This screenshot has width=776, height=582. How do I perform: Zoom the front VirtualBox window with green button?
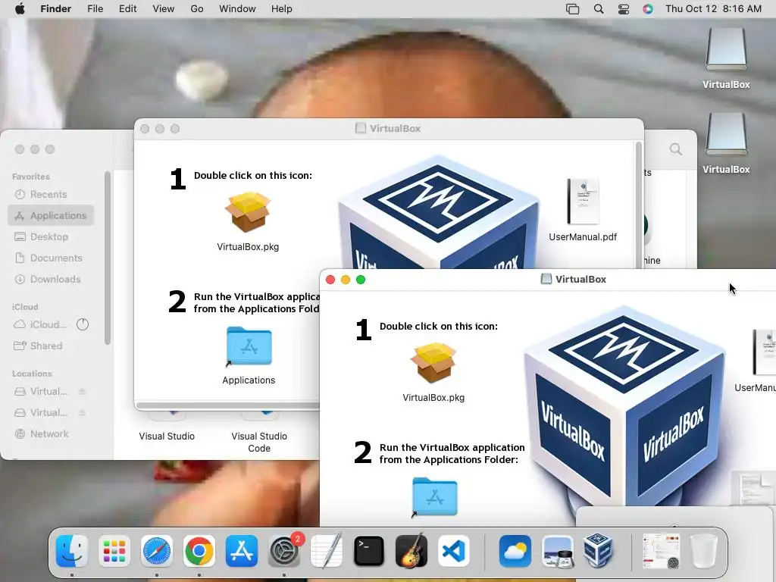361,280
